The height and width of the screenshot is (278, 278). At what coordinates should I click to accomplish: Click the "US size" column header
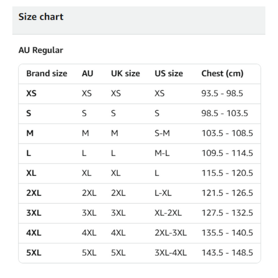169,74
